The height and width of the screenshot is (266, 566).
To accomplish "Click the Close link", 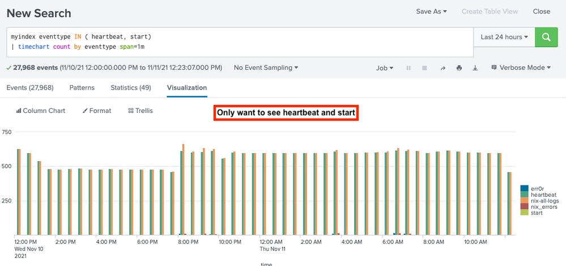I will (542, 11).
